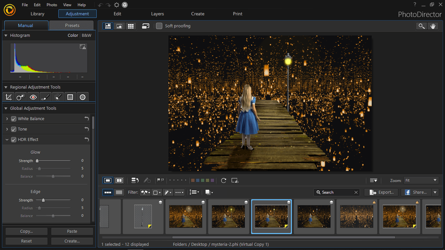The image size is (445, 250).
Task: Click the Create... button
Action: click(72, 241)
